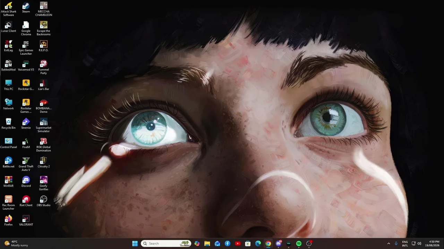444x249 pixels.
Task: Click the OBS Studio desktop shortcut
Action: click(44, 201)
